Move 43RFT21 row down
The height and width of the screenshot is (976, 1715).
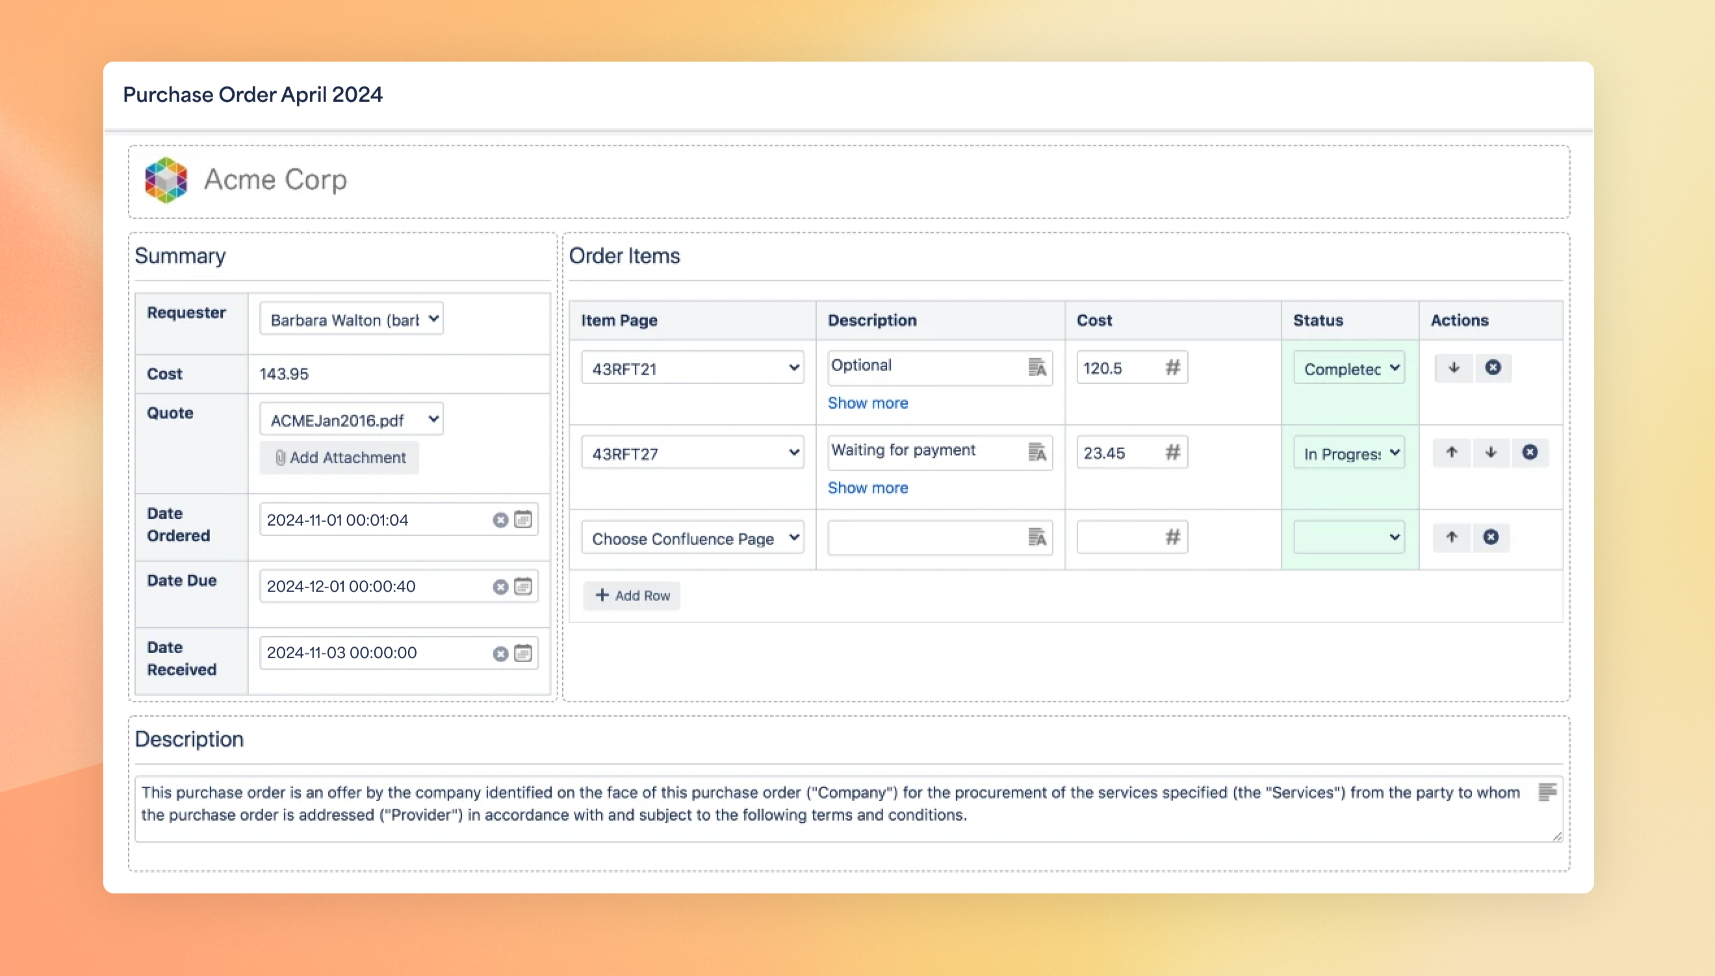1454,368
